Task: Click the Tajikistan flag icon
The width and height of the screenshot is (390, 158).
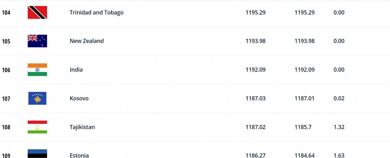Action: tap(37, 127)
